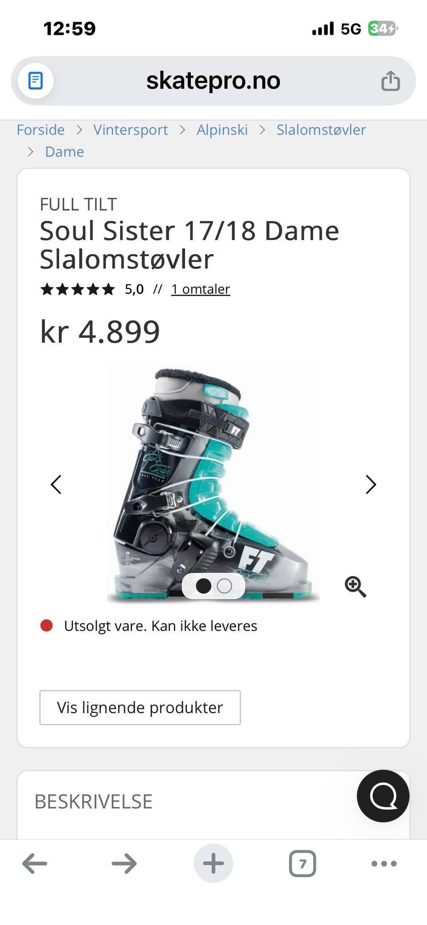The image size is (427, 925).
Task: Tap the share icon in address bar
Action: 391,81
